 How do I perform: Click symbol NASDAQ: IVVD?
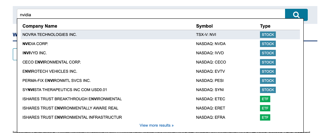210,53
